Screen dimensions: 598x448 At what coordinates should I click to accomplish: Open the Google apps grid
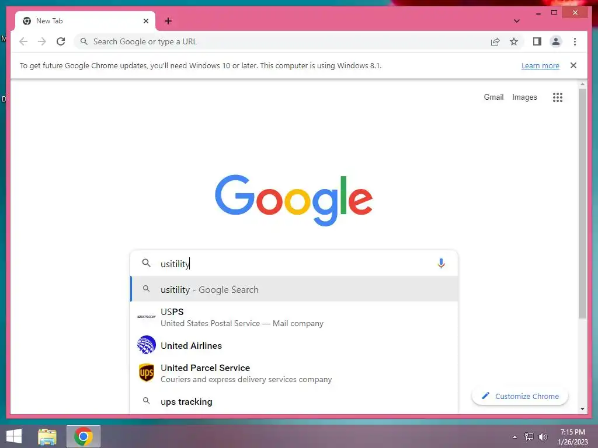(557, 97)
